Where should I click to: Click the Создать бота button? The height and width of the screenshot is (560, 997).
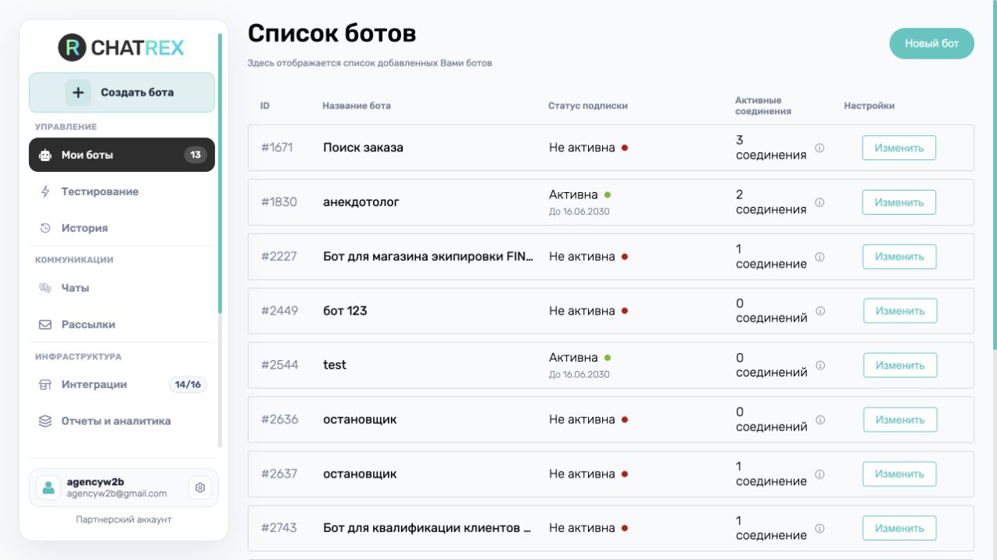tap(122, 92)
